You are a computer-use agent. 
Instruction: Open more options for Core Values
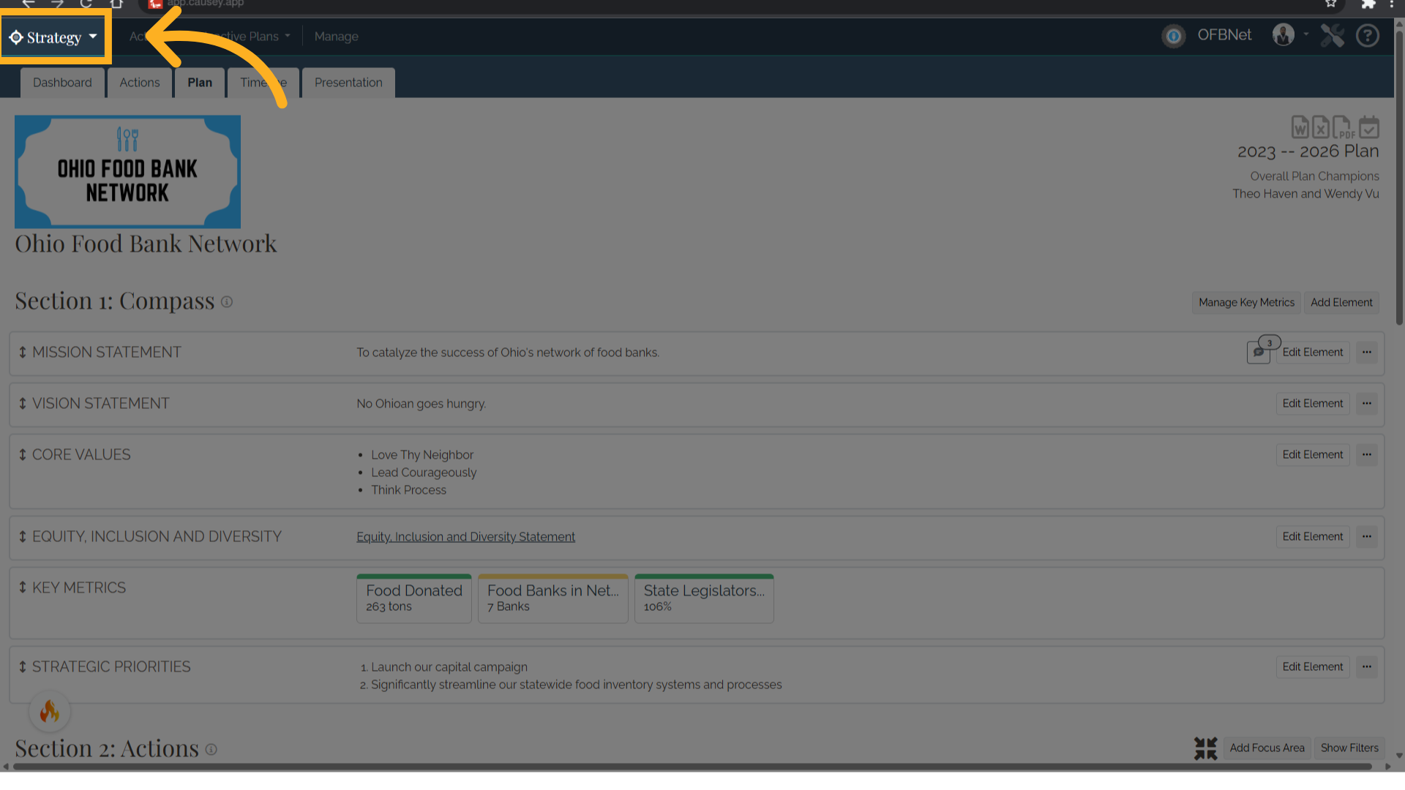point(1367,455)
